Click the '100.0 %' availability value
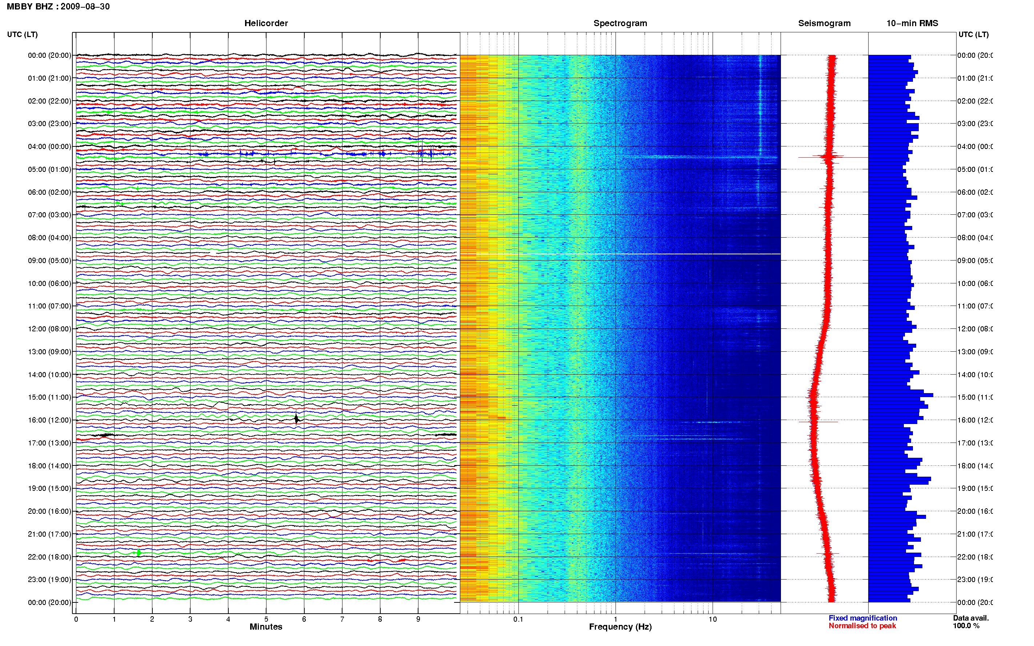This screenshot has height=646, width=1034. click(x=966, y=626)
